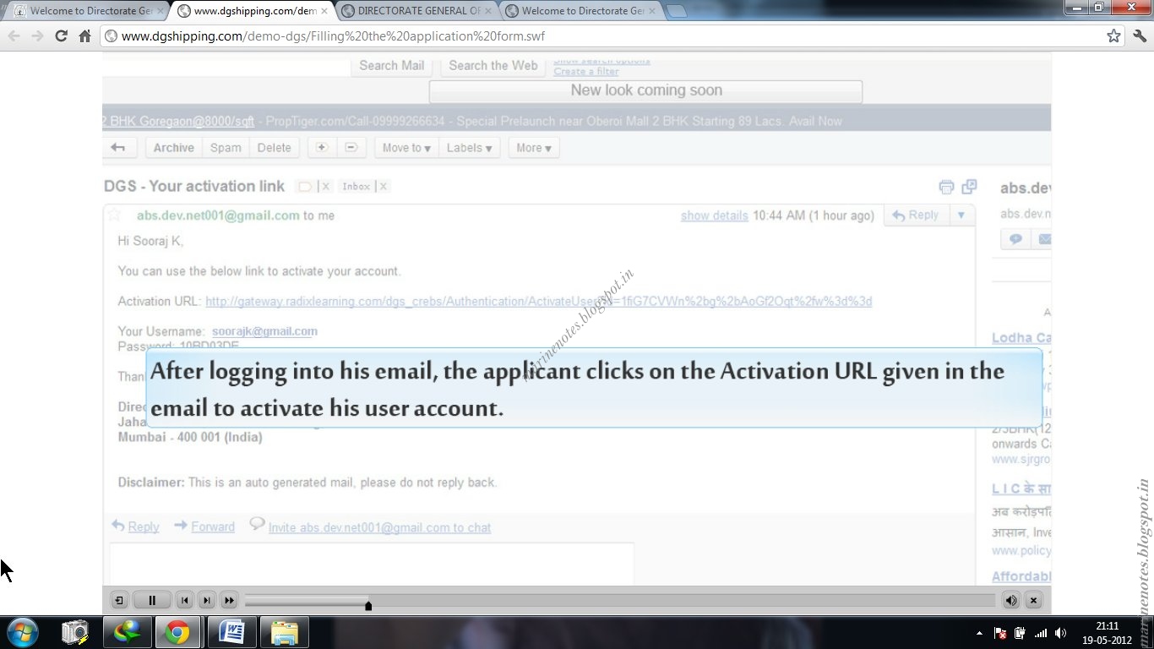Click the New look coming soon button
This screenshot has width=1154, height=649.
click(646, 90)
